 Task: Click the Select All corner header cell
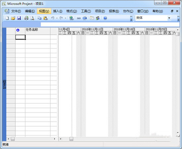pyautogui.click(x=11, y=31)
